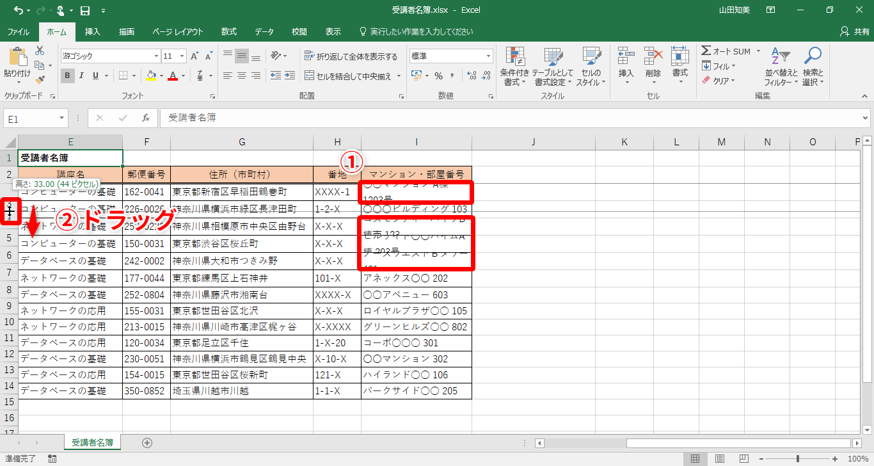The height and width of the screenshot is (466, 874).
Task: Click the Paste (貼り付け) clipboard icon
Action: pos(17,57)
